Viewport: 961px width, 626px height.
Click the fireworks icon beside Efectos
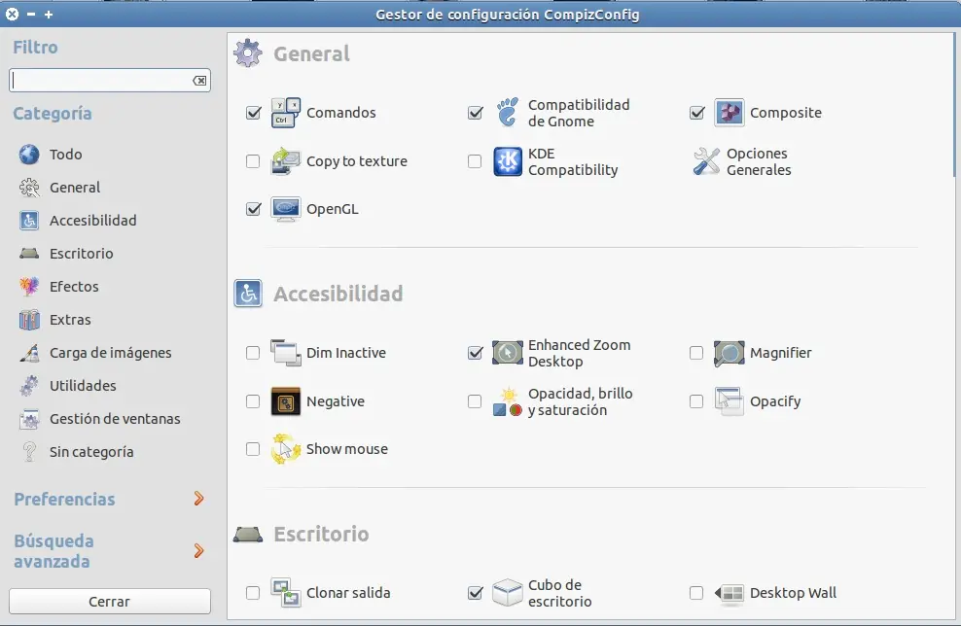pos(29,287)
